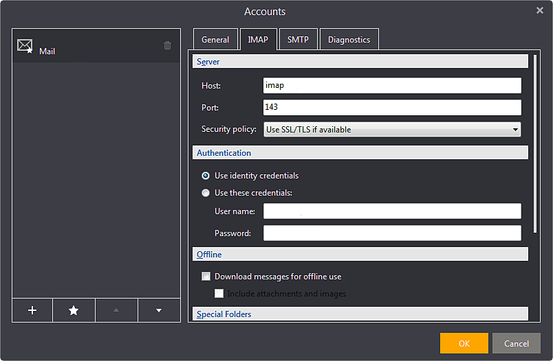Image resolution: width=553 pixels, height=361 pixels.
Task: Select Use identity credentials option
Action: (206, 176)
